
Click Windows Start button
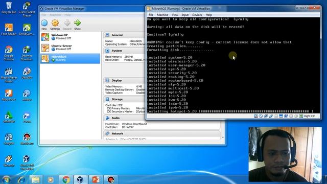tap(6, 179)
